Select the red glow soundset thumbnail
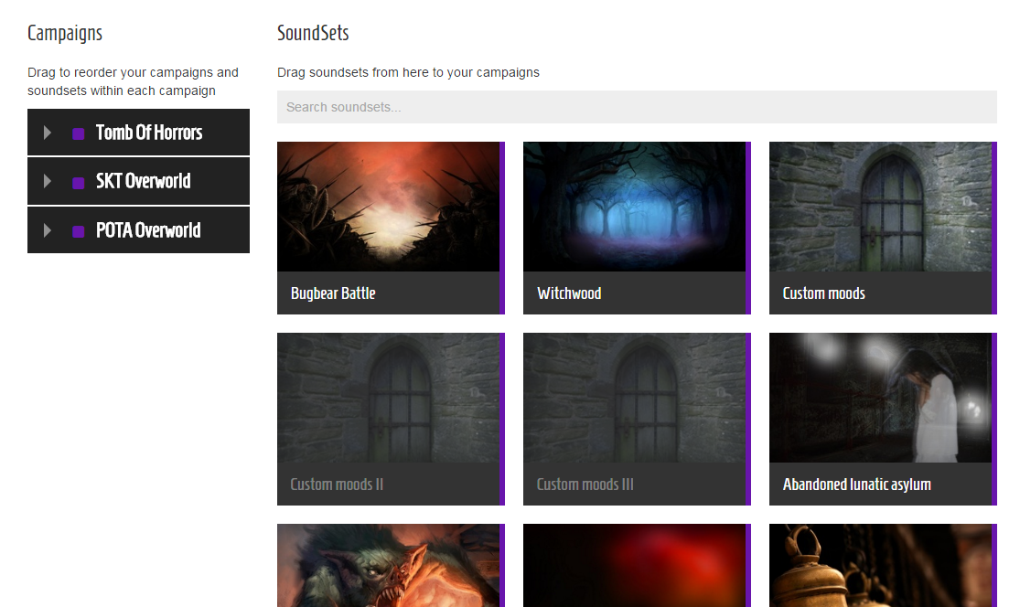The width and height of the screenshot is (1020, 607). pyautogui.click(x=634, y=566)
